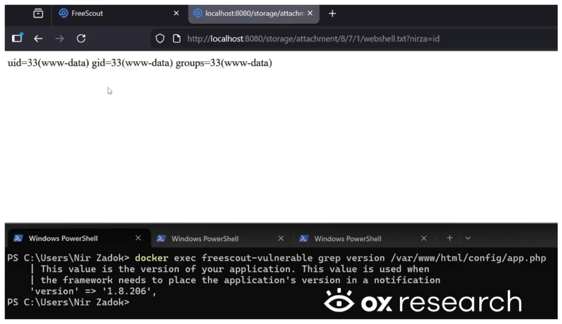The height and width of the screenshot is (324, 562).
Task: Add a new PowerShell tab with plus
Action: 449,238
